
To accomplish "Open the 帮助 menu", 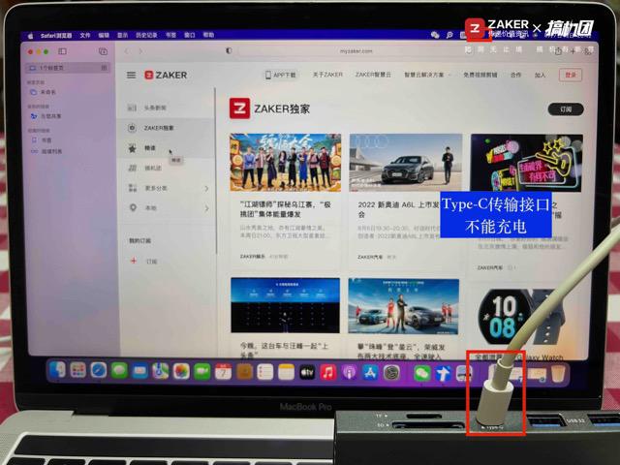I will pos(208,35).
